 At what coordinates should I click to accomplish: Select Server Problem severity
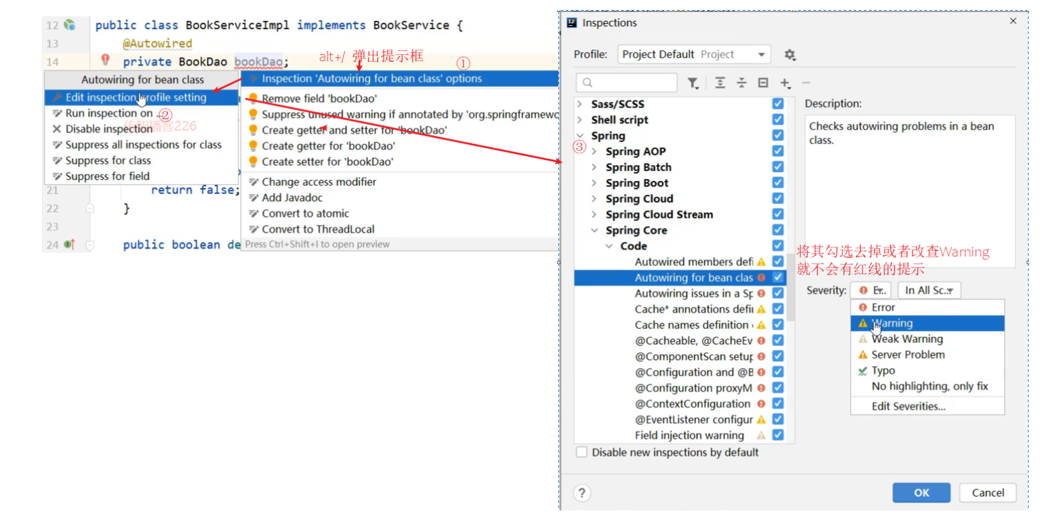coord(927,354)
